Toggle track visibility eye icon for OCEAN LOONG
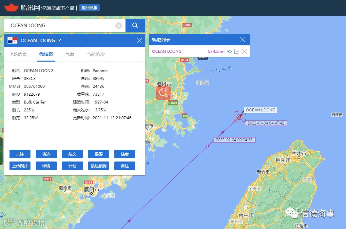This screenshot has width=346, height=229. coord(229,51)
